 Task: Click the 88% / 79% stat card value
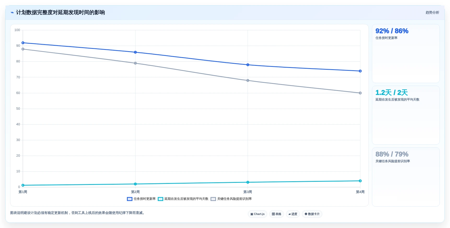(392, 154)
